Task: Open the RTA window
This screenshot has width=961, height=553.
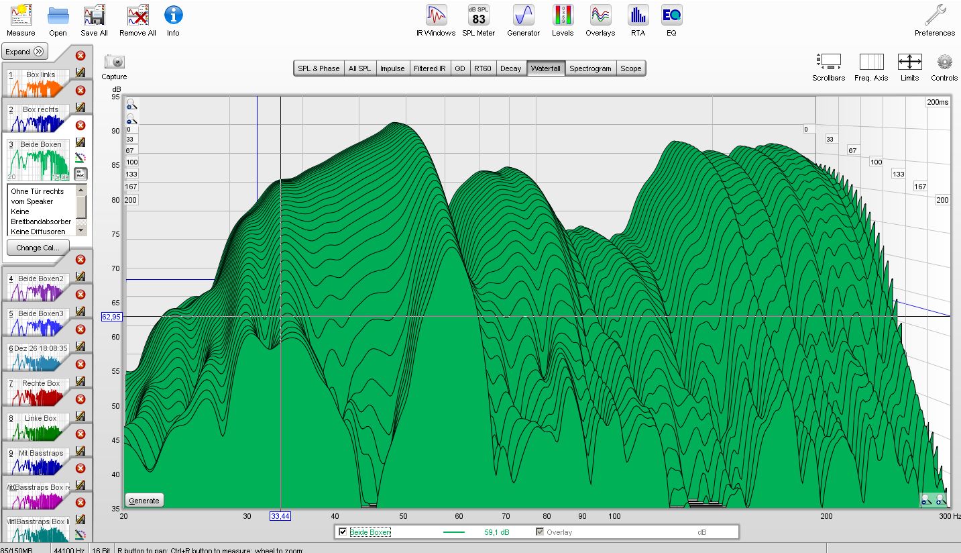Action: point(638,20)
